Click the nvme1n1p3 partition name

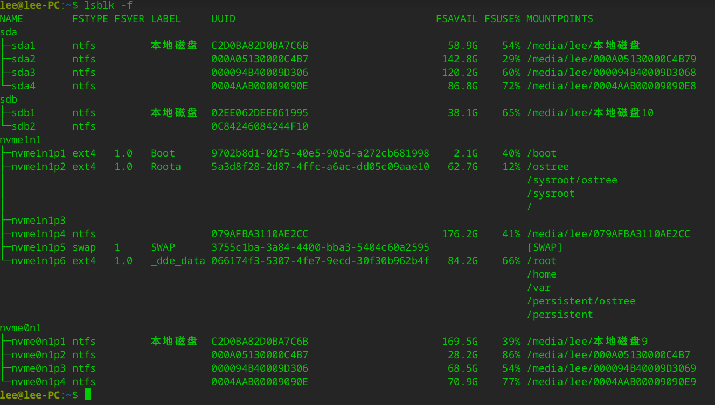[x=39, y=221]
